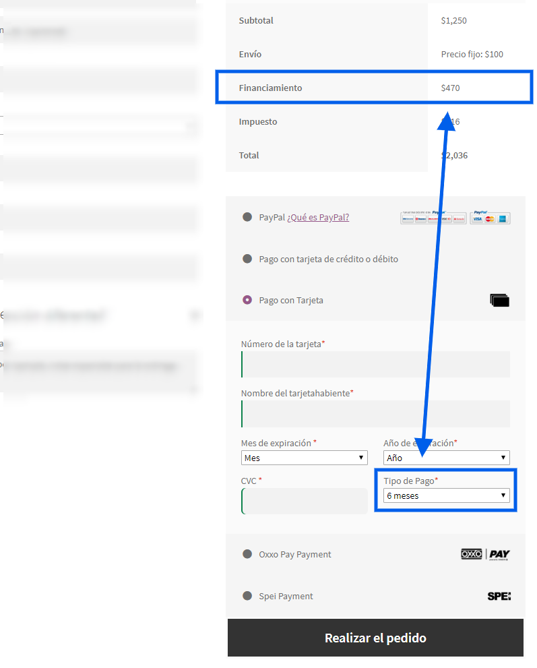Image resolution: width=537 pixels, height=668 pixels.
Task: Open the Mes de expiración dropdown
Action: click(304, 458)
